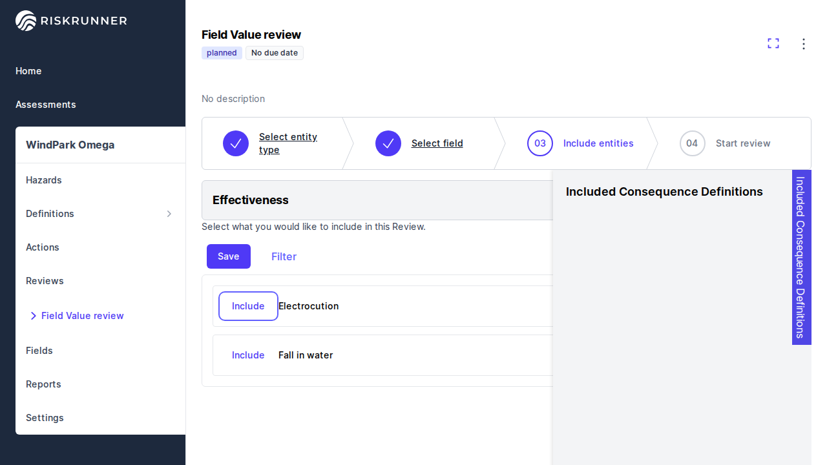827x465 pixels.
Task: Include the Electrocution entity
Action: [248, 306]
